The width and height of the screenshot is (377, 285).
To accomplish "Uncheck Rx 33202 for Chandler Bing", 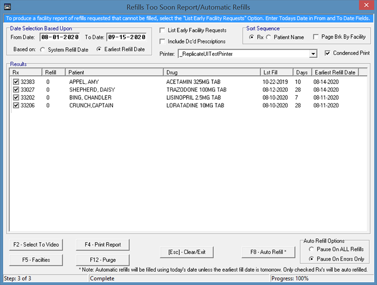I will 17,98.
